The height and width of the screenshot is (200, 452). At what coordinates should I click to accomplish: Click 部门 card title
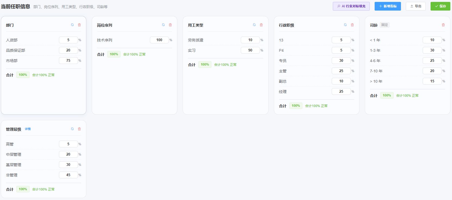[x=10, y=25]
